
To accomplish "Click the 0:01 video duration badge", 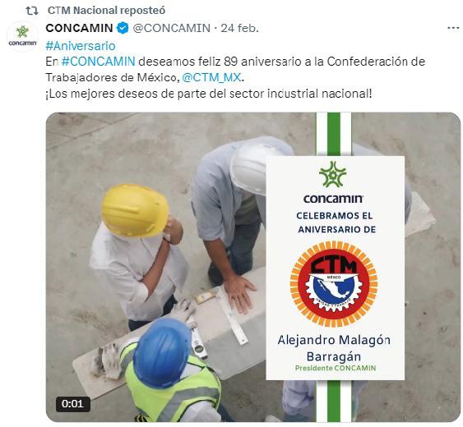I will pyautogui.click(x=73, y=403).
